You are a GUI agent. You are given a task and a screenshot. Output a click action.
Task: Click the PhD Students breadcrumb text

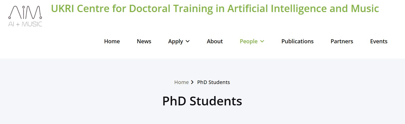[213, 82]
